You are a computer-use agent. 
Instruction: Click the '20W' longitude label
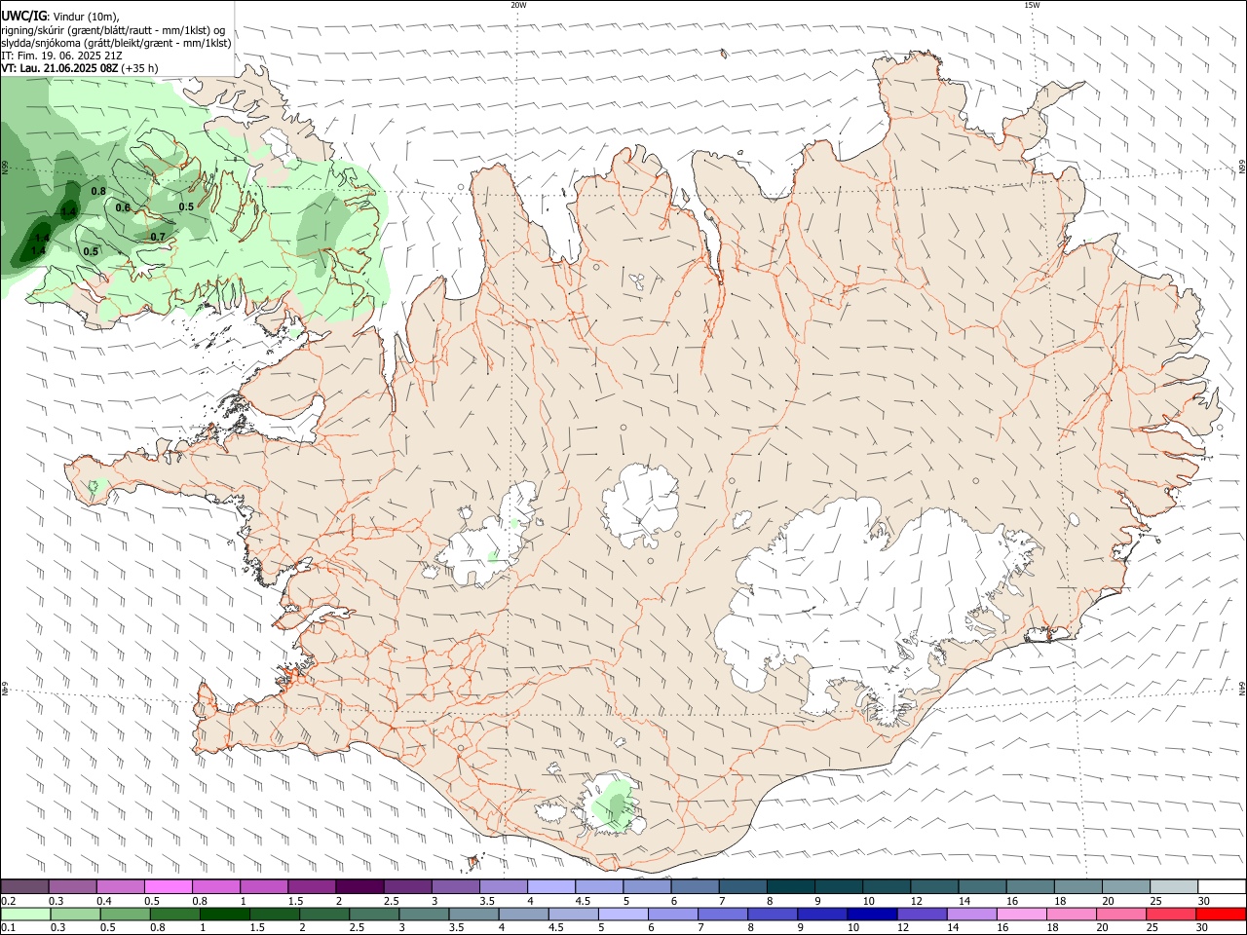pyautogui.click(x=518, y=5)
